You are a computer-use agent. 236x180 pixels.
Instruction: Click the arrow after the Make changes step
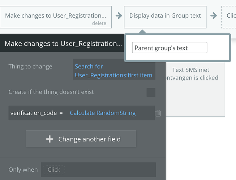[x=118, y=15]
